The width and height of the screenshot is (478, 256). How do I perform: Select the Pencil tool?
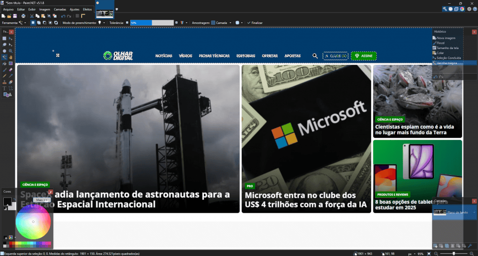4,76
